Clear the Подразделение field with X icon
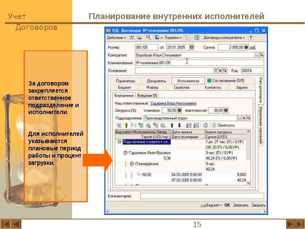 [244, 118]
